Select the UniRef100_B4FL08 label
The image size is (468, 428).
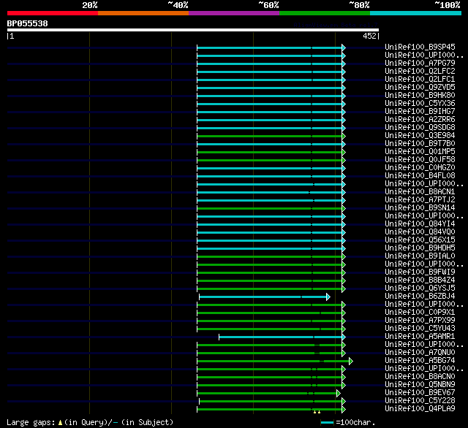420,176
